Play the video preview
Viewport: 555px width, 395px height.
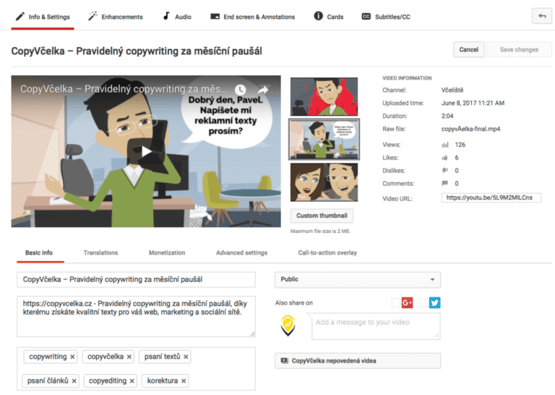tap(147, 151)
